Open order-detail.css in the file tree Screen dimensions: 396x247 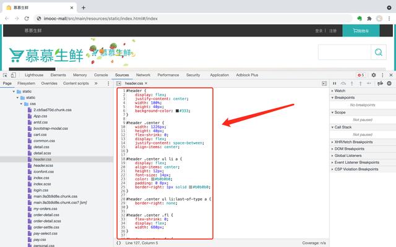pyautogui.click(x=46, y=215)
